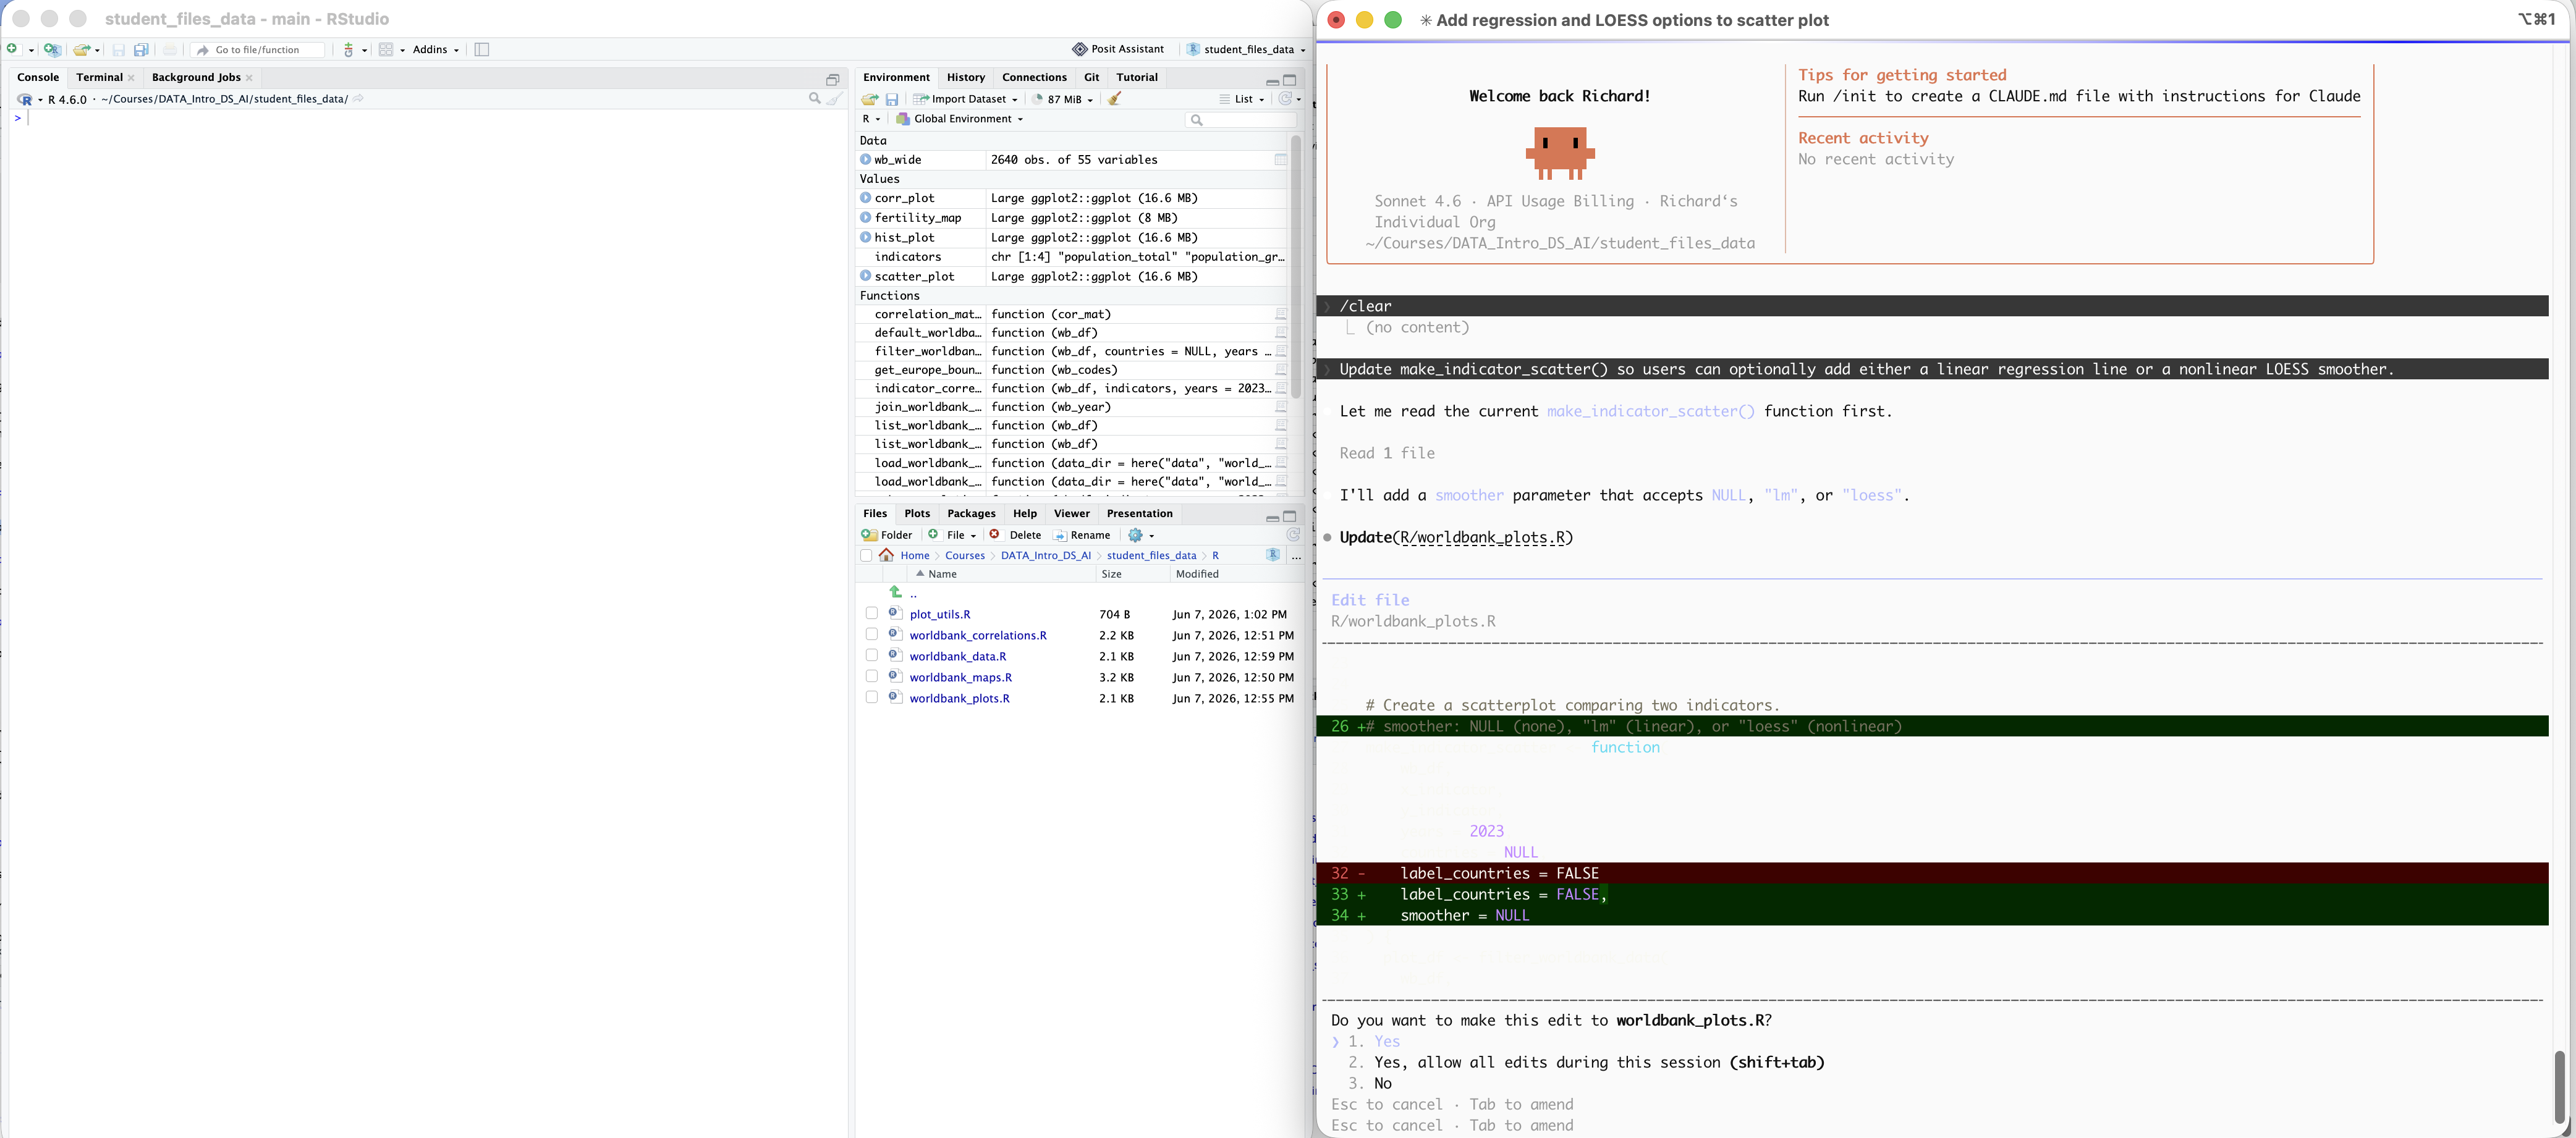
Task: Click the workspace panes grid icon
Action: point(386,49)
